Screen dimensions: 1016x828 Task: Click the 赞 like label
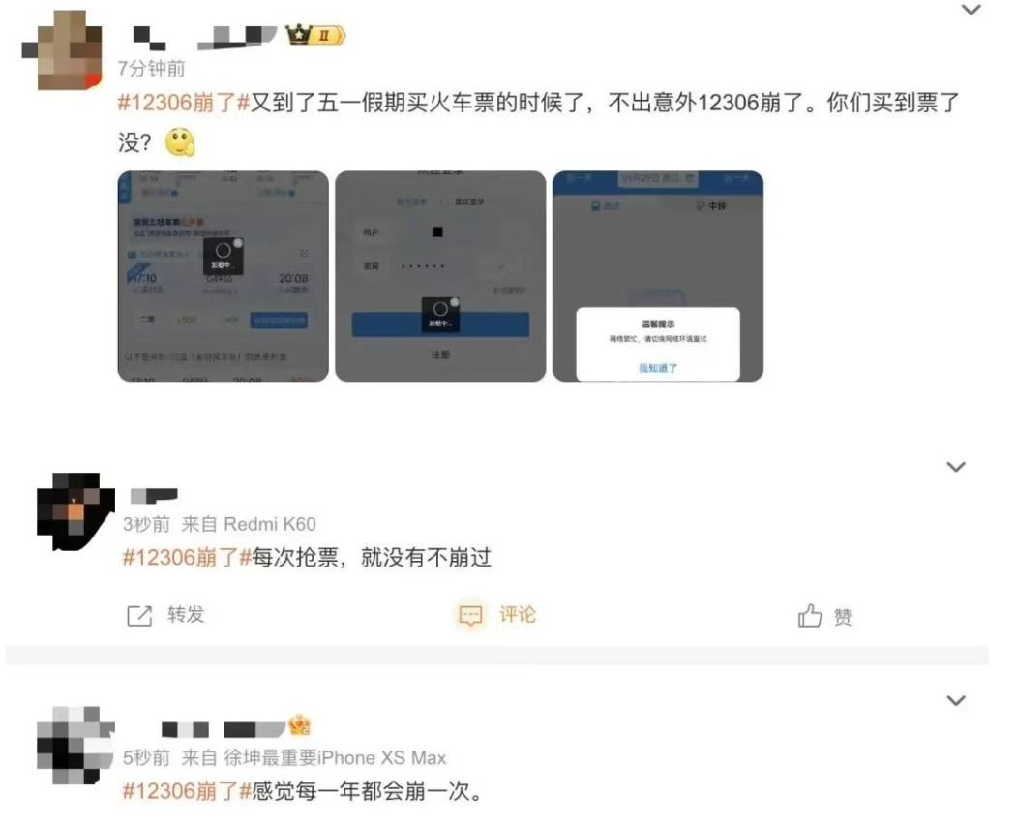point(843,617)
